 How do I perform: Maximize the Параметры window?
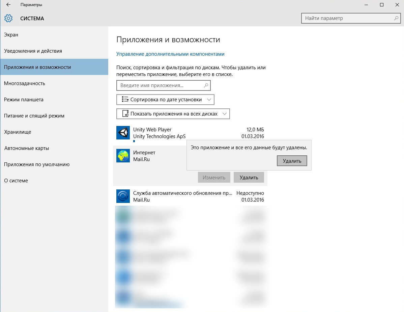(x=382, y=5)
